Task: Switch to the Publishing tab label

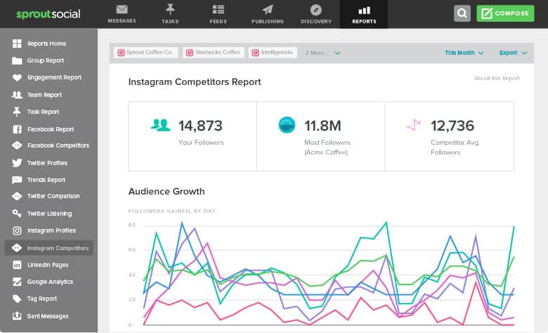Action: click(268, 21)
